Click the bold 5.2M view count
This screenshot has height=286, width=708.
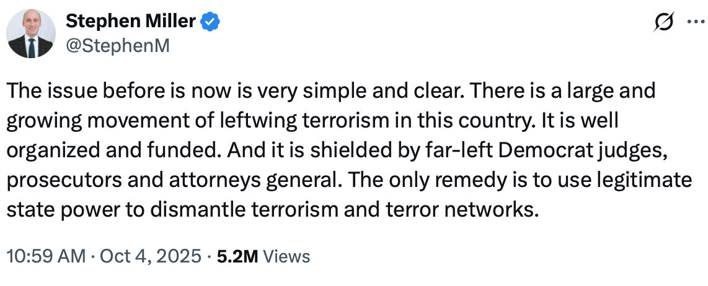click(x=237, y=256)
